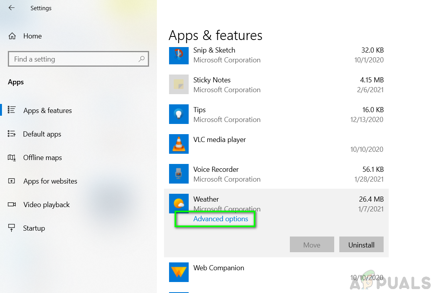Screen dimensions: 435x293
Task: Click the Sticky Notes app icon
Action: coord(178,85)
